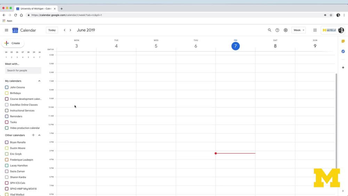Collapse the Other calendars section
Viewport: 348px width, 196px height.
[39, 135]
